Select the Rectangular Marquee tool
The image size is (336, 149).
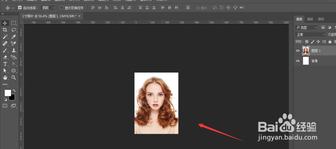[x=14, y=23]
